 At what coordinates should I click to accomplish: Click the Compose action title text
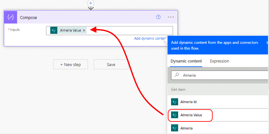pyautogui.click(x=28, y=17)
